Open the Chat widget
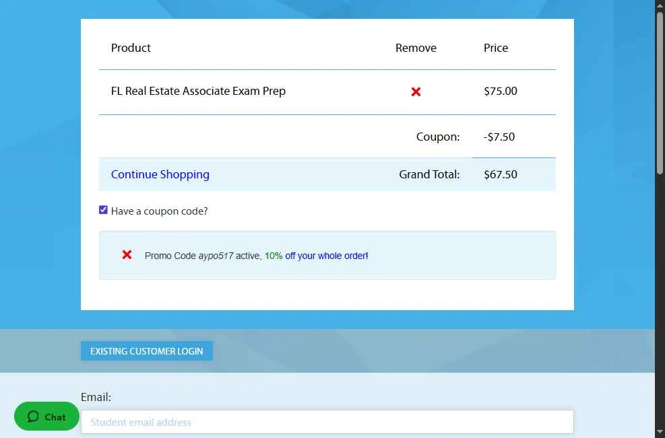Screen dimensions: 665x438 click(46, 416)
